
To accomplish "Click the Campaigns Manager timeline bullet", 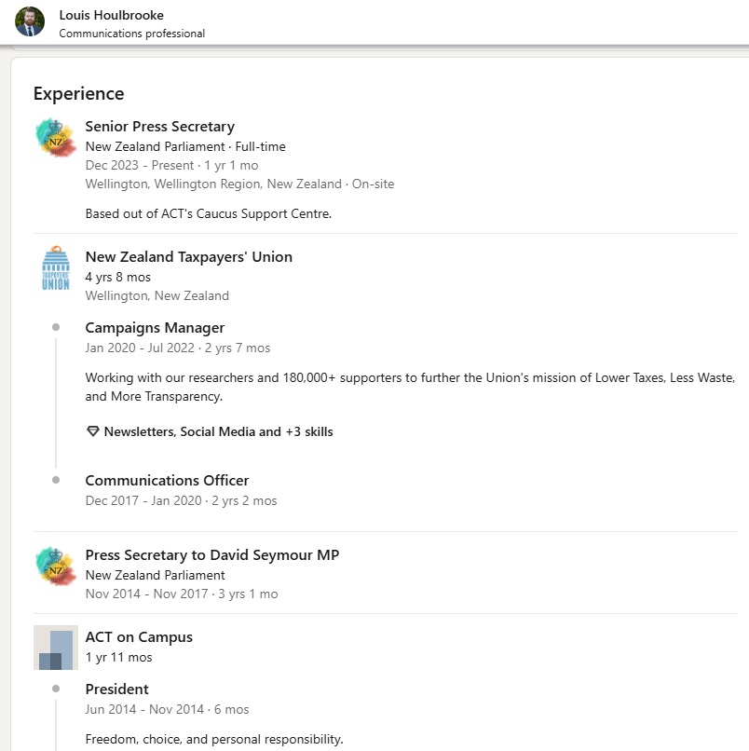I will 56,328.
